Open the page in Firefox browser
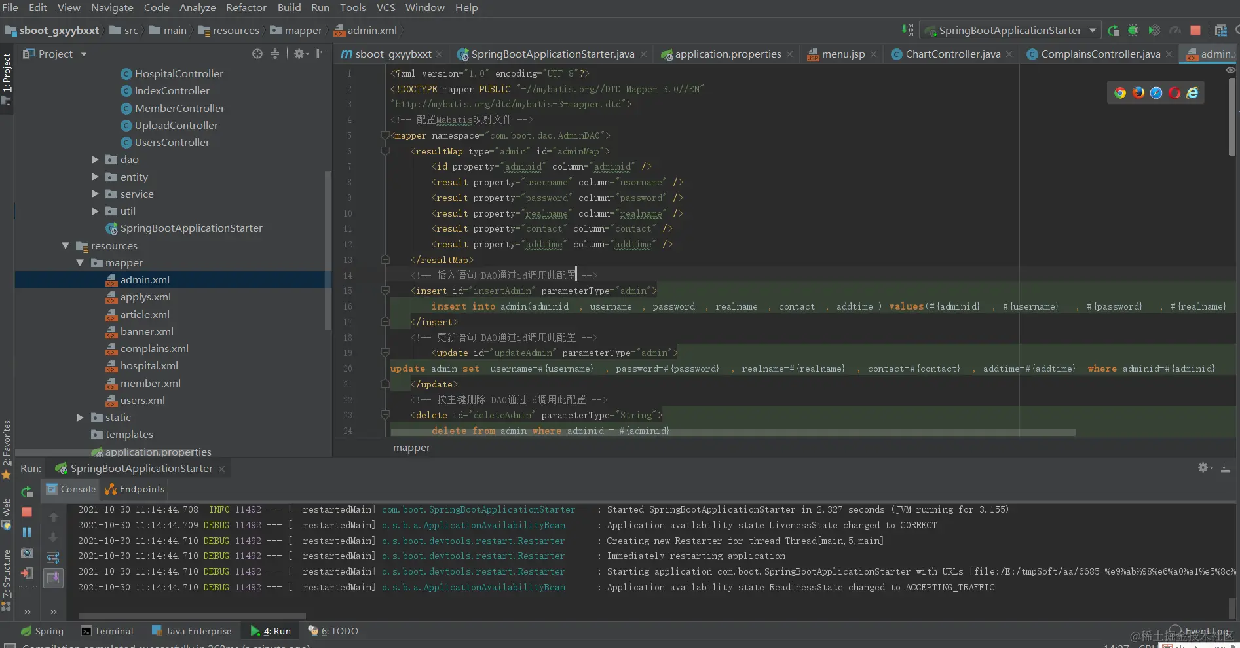This screenshot has width=1240, height=648. pos(1138,93)
